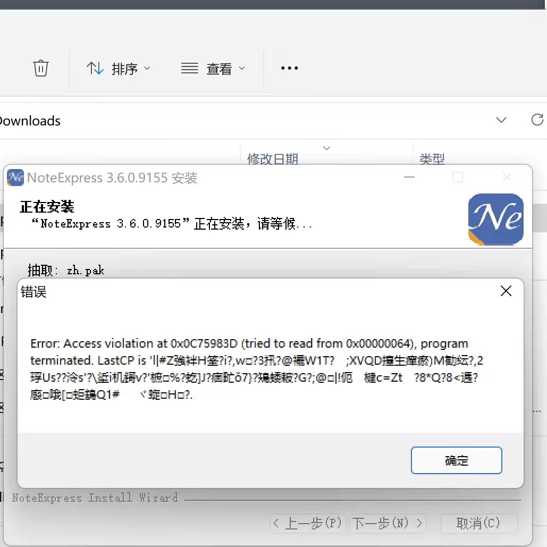Sort by the 修改日期 column header
The image size is (547, 547).
273,158
